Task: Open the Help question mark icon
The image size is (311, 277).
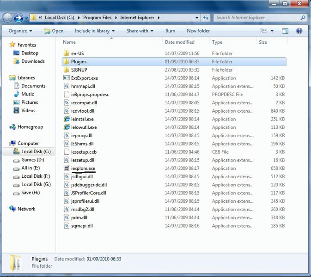Action: [x=299, y=31]
